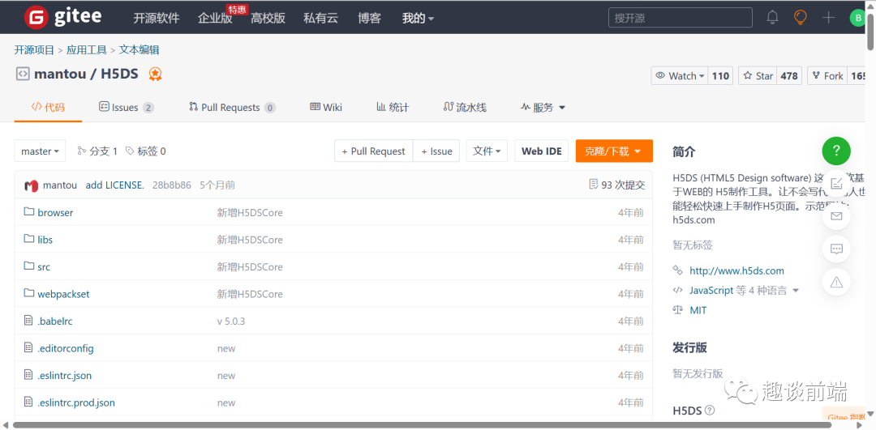Open the 93 次提交 commits link
Screen dimensions: 876x430
pyautogui.click(x=617, y=185)
